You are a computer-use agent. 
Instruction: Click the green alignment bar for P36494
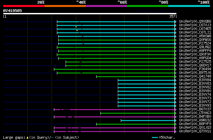(114, 69)
